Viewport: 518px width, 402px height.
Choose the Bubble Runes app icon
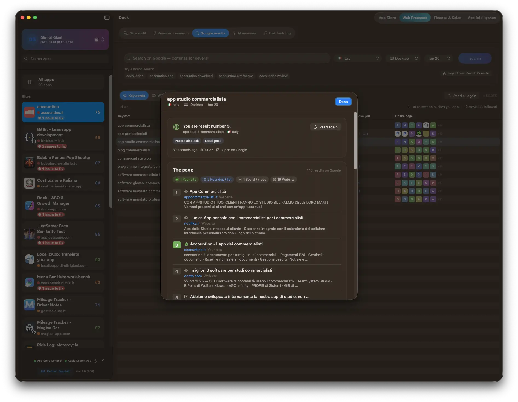pos(30,163)
